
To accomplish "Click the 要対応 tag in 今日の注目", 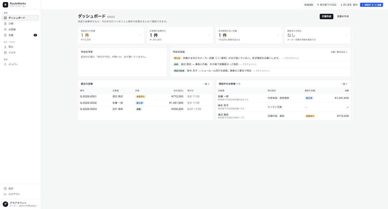I will click(x=177, y=58).
